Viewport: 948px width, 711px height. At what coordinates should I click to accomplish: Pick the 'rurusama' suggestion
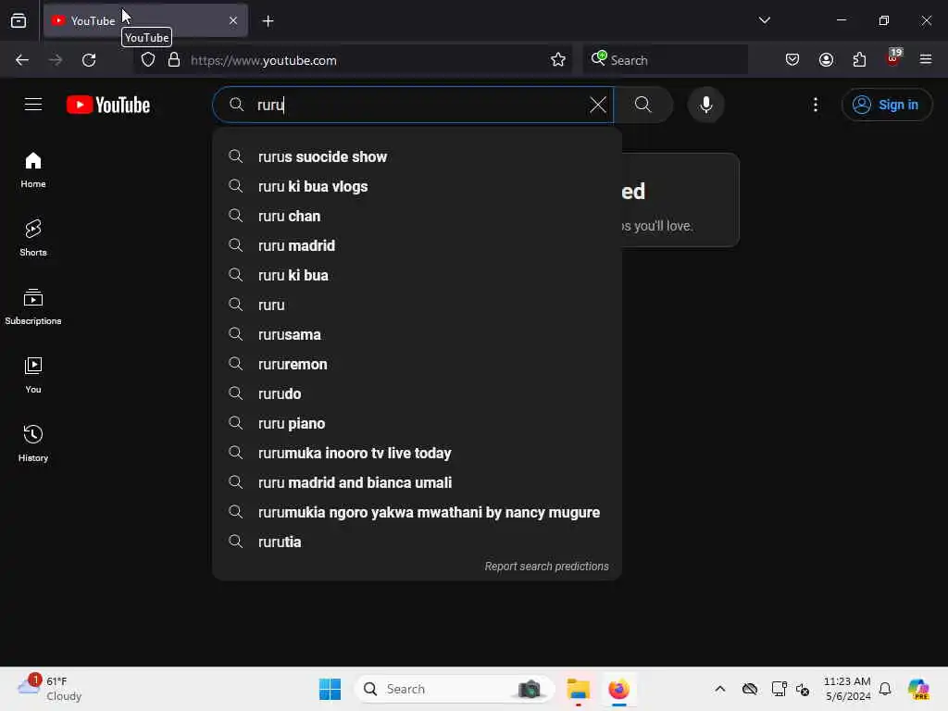pyautogui.click(x=418, y=334)
